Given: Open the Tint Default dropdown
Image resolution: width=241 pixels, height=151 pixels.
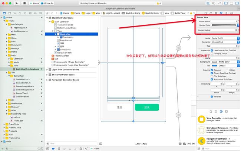Looking at the screenshot, I should pos(228,66).
